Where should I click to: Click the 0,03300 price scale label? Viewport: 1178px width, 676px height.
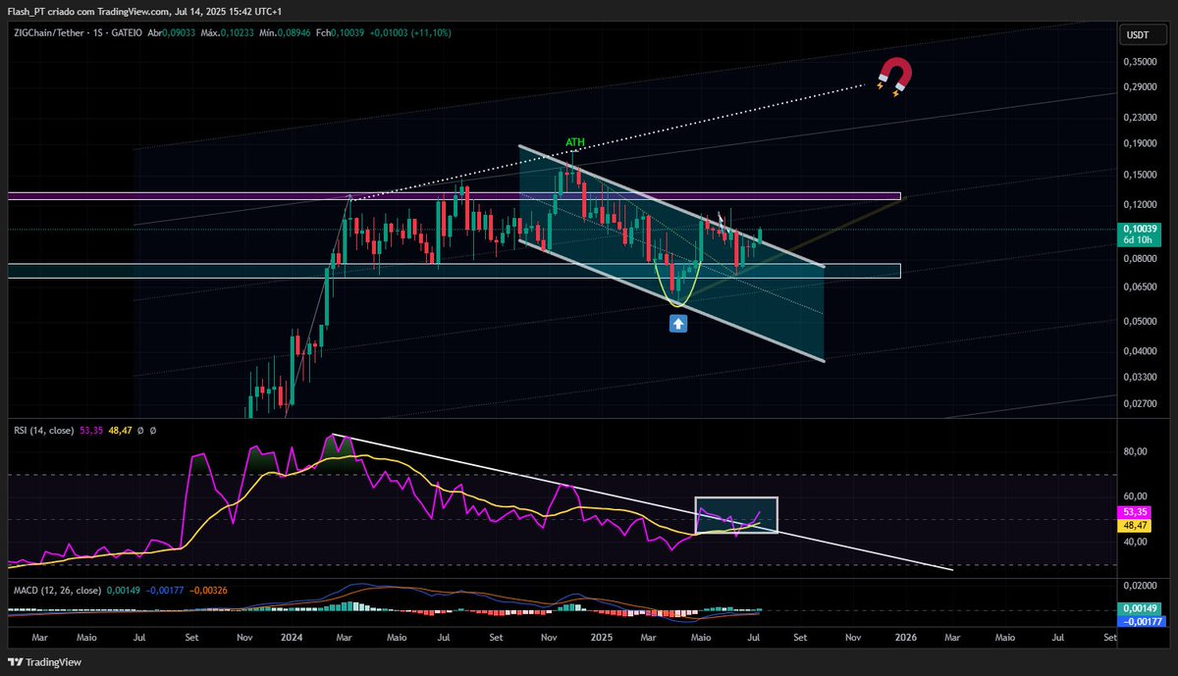click(1139, 377)
